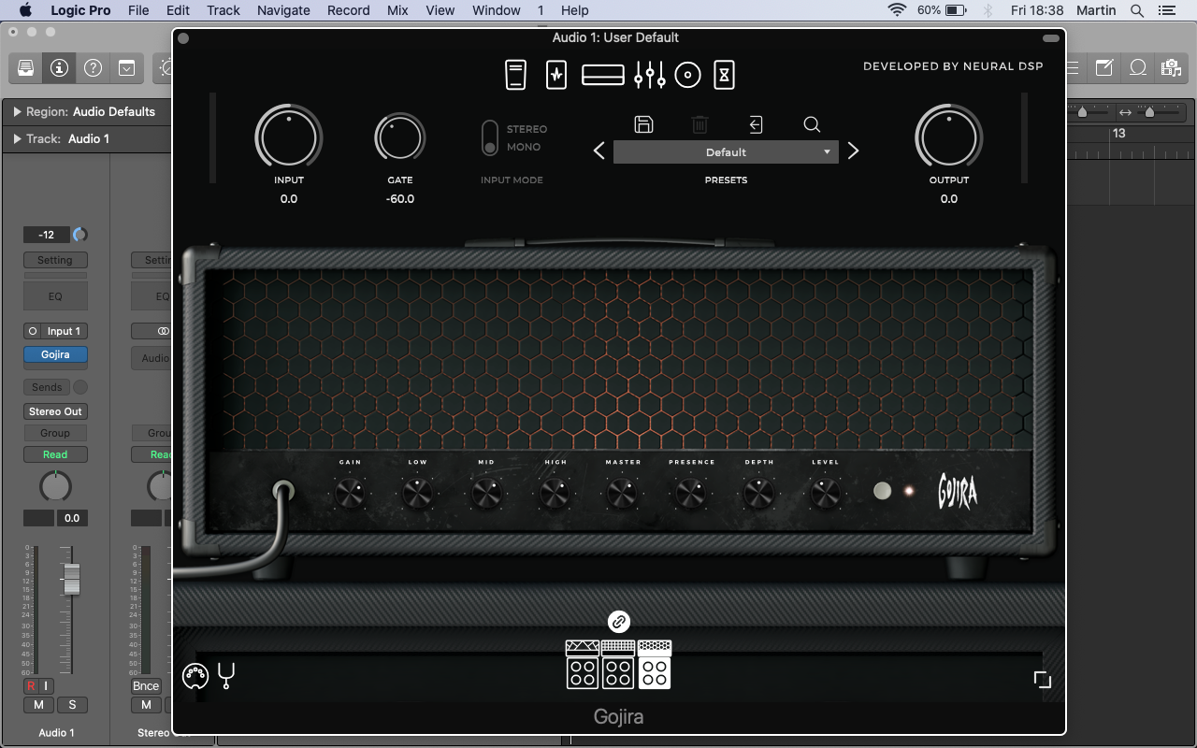1197x748 pixels.
Task: Toggle the amp power button
Action: [x=882, y=491]
